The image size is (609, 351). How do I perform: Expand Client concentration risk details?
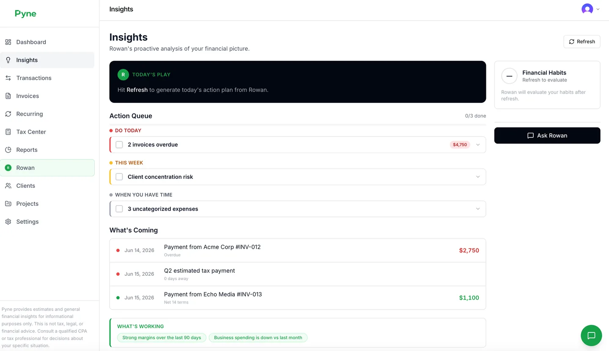pos(478,177)
